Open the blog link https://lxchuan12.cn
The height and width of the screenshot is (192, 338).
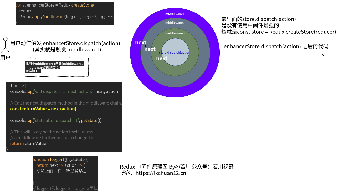click(161, 173)
